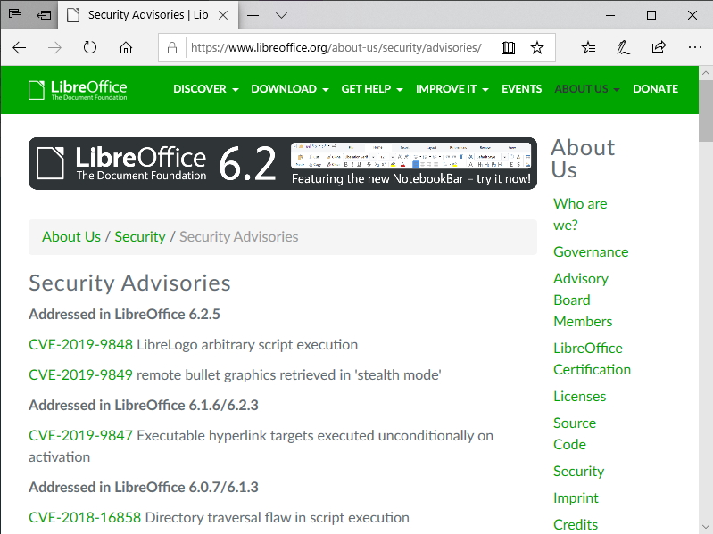The height and width of the screenshot is (534, 713).
Task: Click 'Addressed in LibreOffice 6.0.7/6.1.3' text
Action: pyautogui.click(x=144, y=488)
